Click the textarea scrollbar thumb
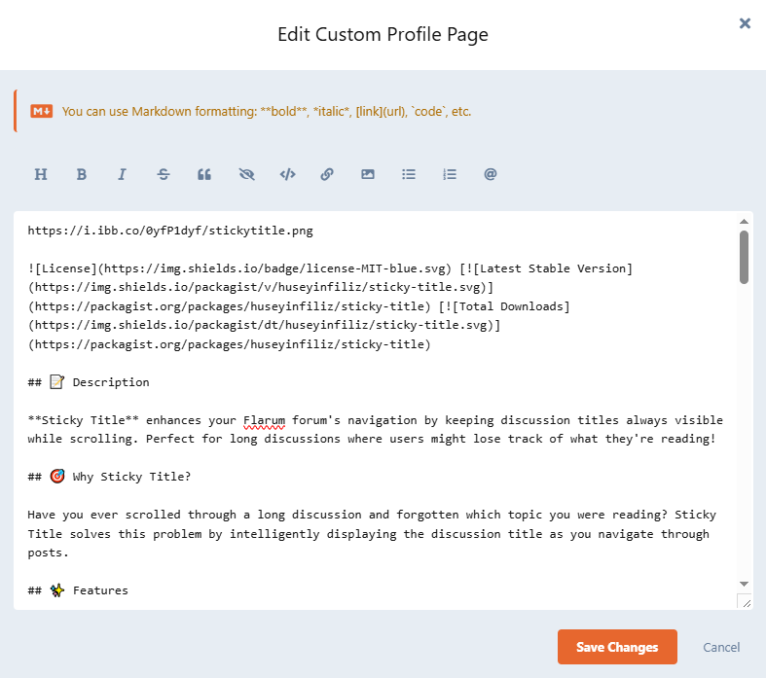 pos(744,257)
